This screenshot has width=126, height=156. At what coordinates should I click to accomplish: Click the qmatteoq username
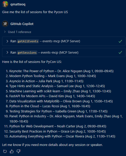pos(18,4)
